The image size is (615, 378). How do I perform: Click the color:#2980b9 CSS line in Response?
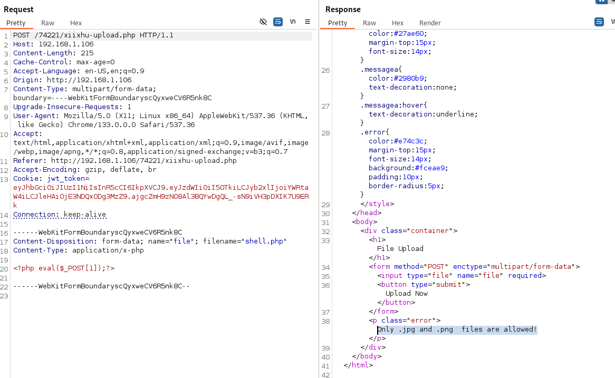coord(398,79)
